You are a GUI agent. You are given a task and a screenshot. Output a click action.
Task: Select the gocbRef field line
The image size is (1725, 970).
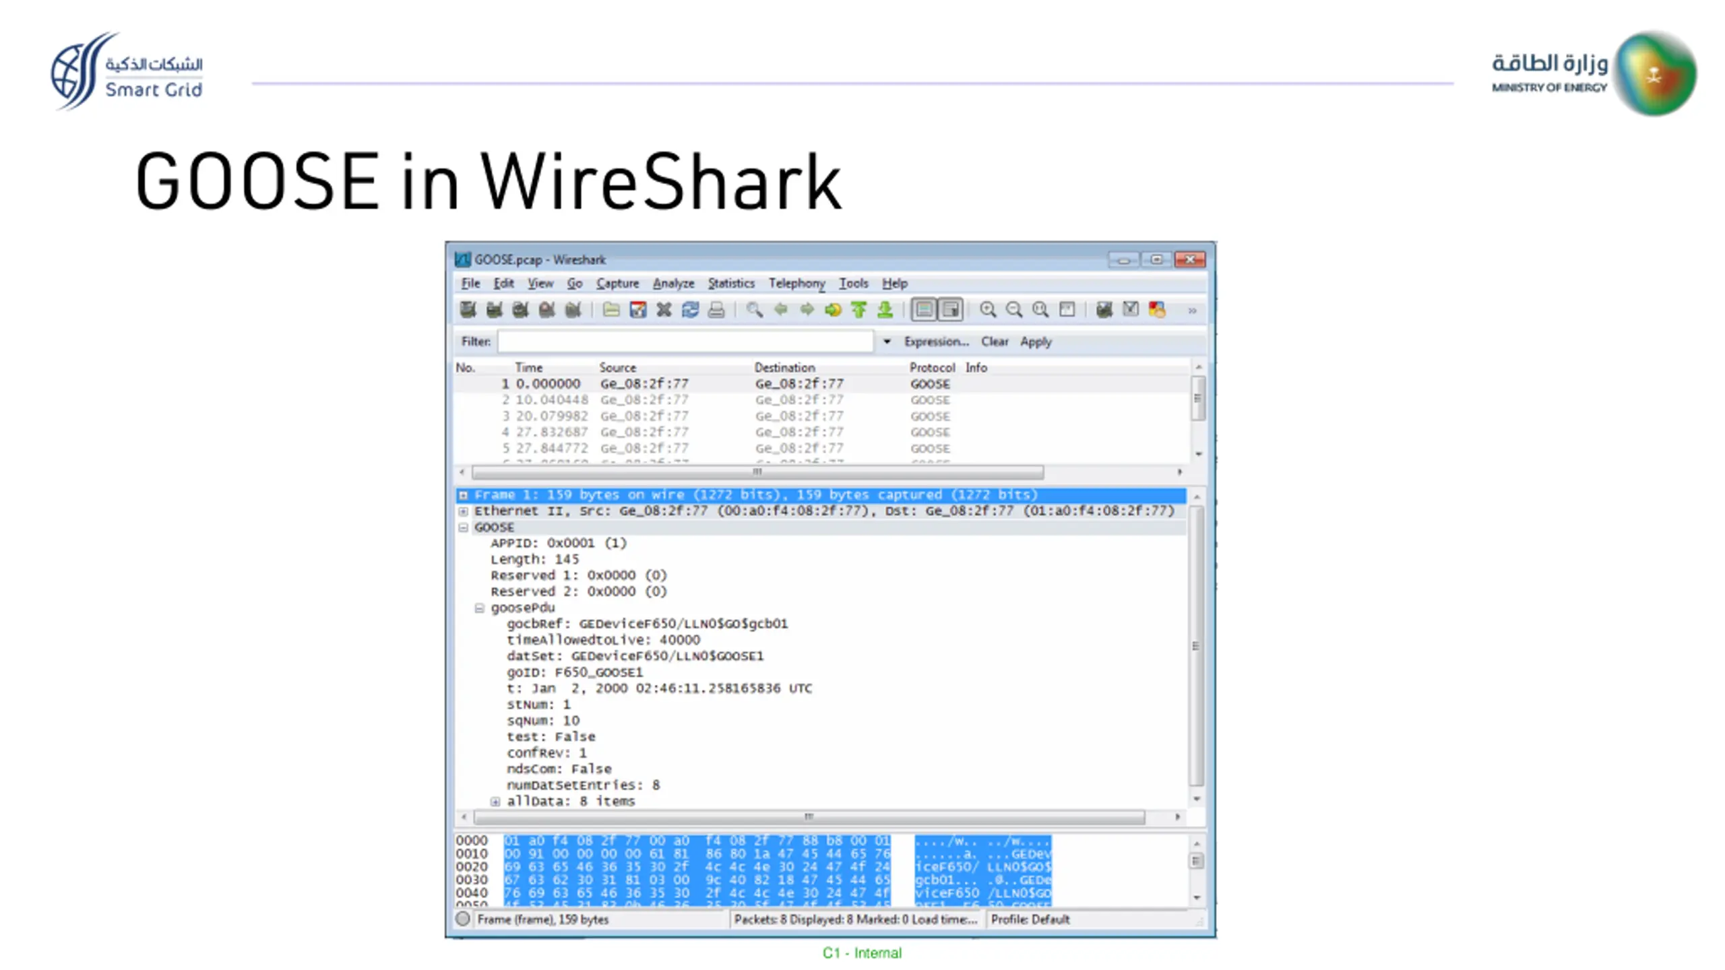647,624
